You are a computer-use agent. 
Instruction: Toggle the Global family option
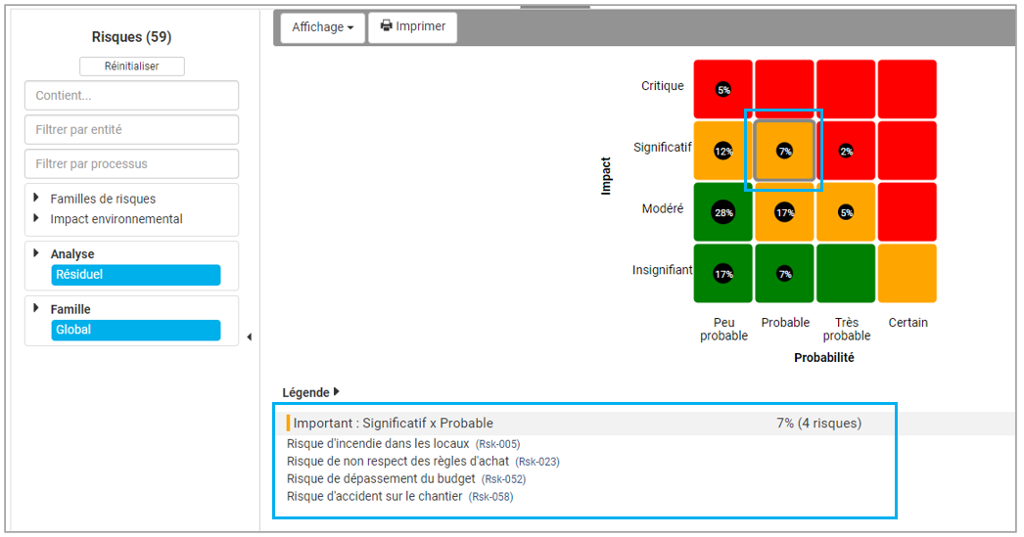pos(136,330)
